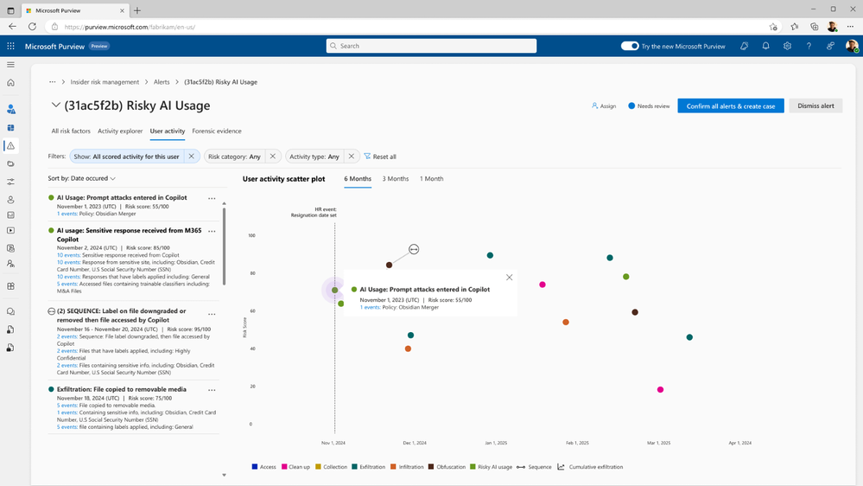This screenshot has width=863, height=486.
Task: Click the Cumulative exfiltration legend item
Action: (590, 467)
